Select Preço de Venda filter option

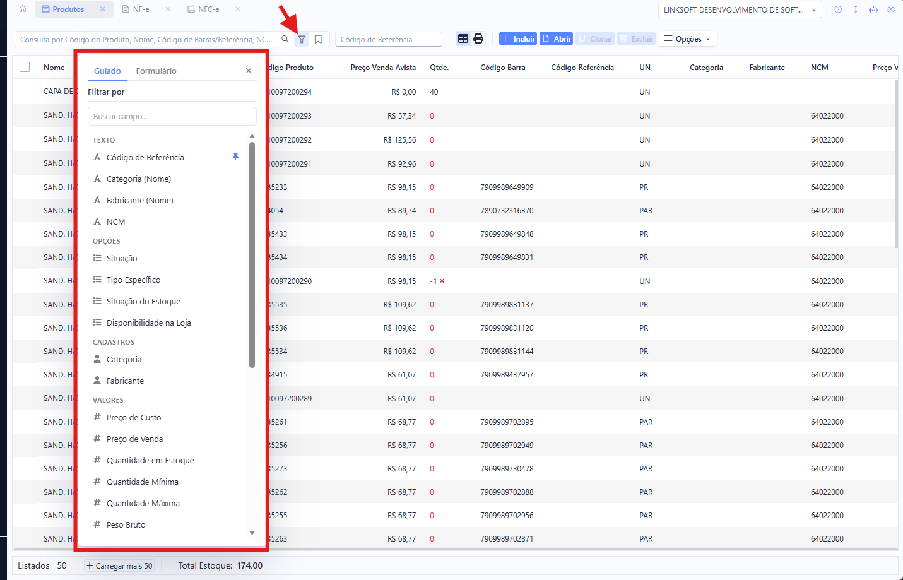click(134, 439)
